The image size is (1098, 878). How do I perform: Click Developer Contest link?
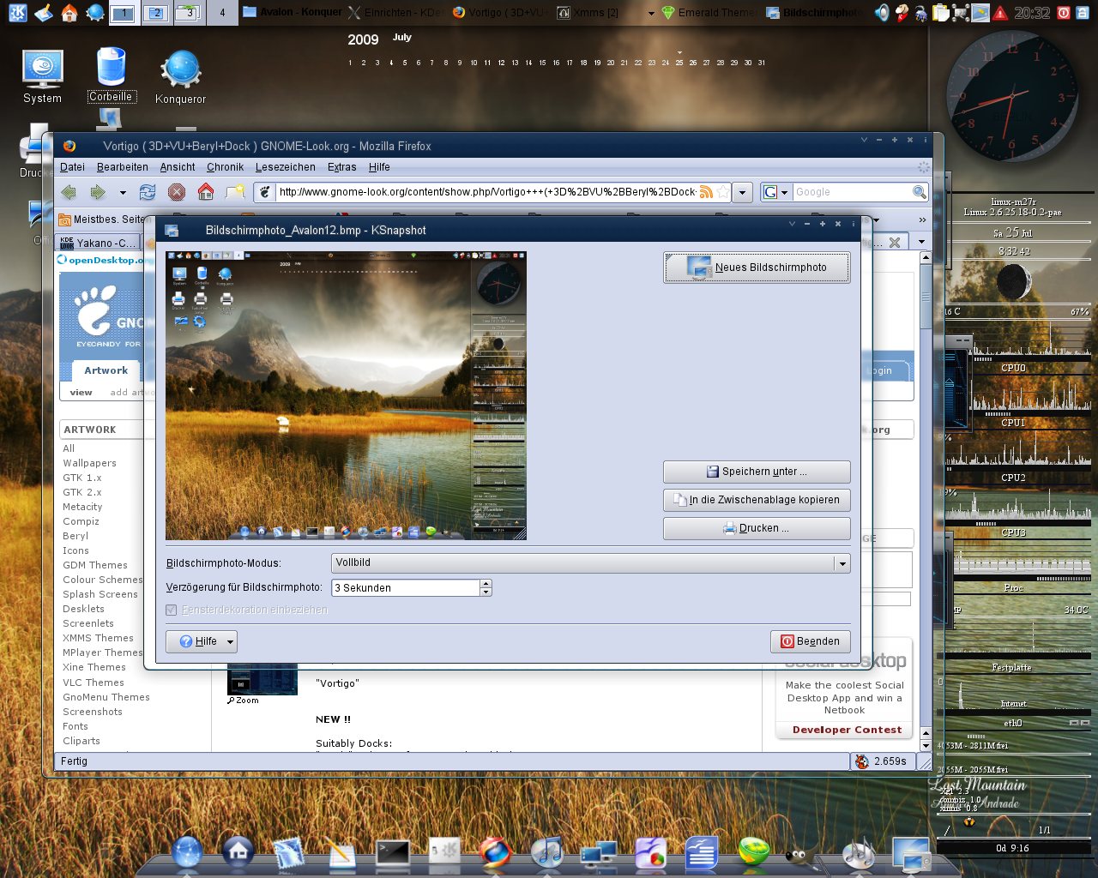[x=847, y=730]
